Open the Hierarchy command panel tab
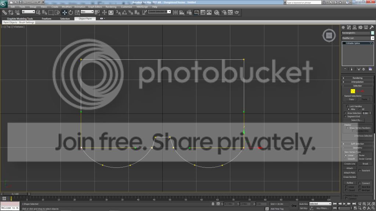Viewport: 376px width, 211px height. pyautogui.click(x=355, y=27)
